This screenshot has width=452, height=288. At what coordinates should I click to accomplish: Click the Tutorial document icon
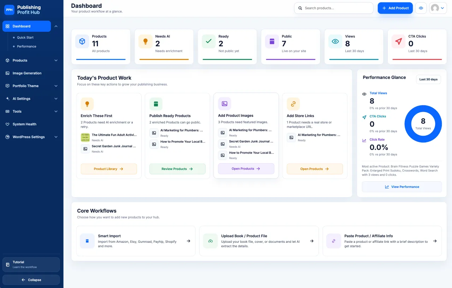point(8,264)
